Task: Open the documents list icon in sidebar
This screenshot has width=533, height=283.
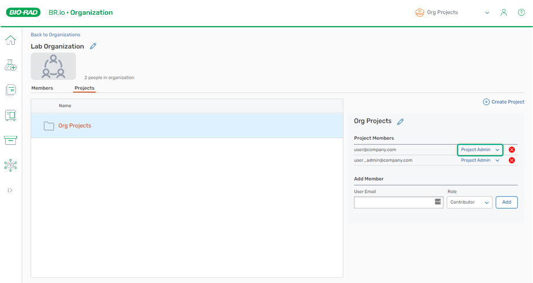Action: (x=10, y=90)
